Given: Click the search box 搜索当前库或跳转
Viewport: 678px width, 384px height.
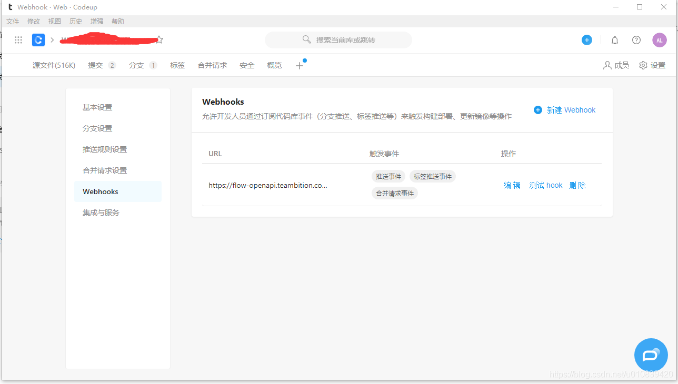Looking at the screenshot, I should click(x=338, y=40).
